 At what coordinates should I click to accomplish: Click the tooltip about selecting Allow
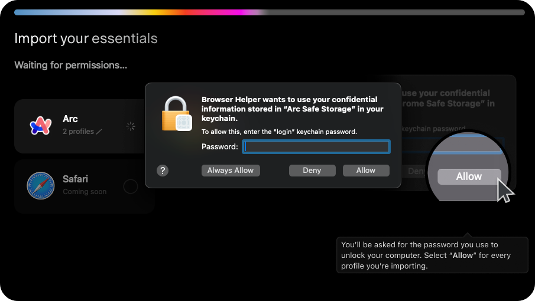coord(432,255)
